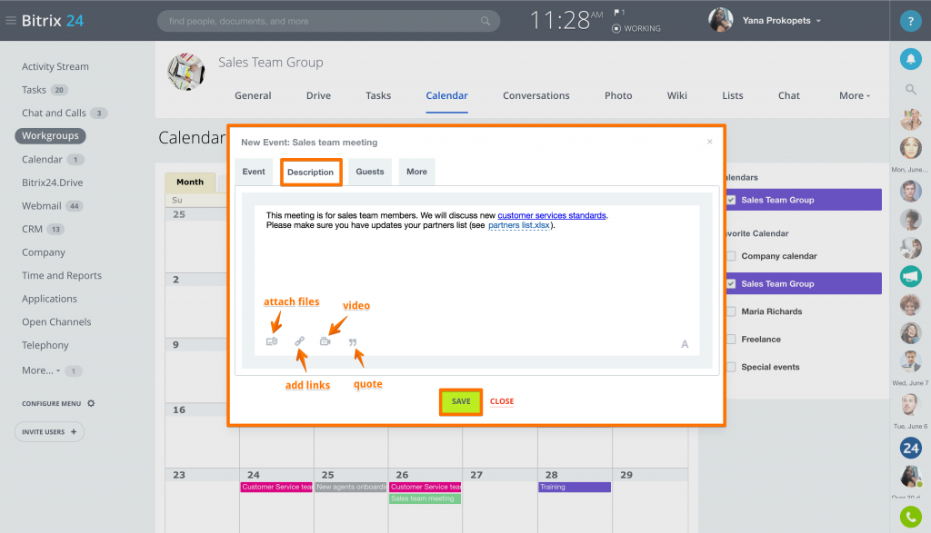Toggle the Sales Team Group checkbox under Favorite Calendar
931x533 pixels.
point(732,283)
